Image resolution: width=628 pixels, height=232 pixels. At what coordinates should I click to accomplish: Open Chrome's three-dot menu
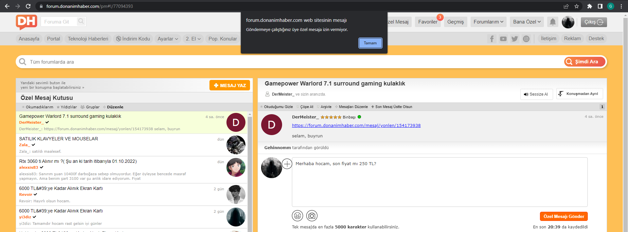point(621,6)
